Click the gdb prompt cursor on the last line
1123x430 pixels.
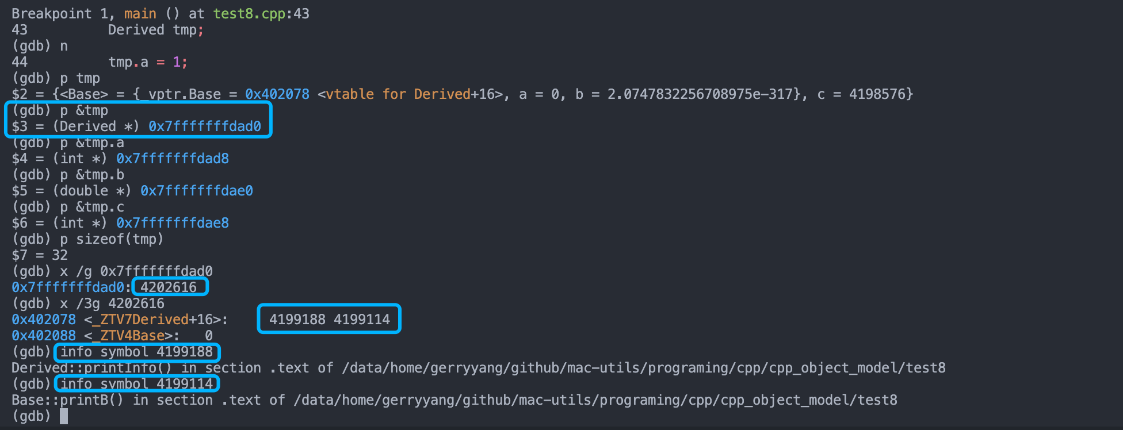click(x=64, y=416)
